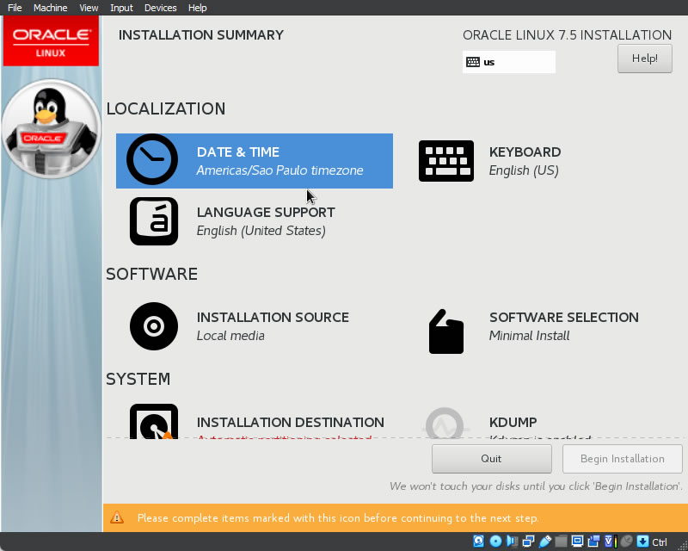Image resolution: width=688 pixels, height=551 pixels.
Task: Click the Help! button
Action: pos(644,59)
